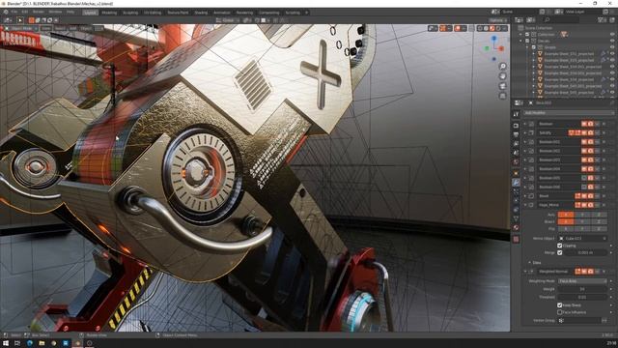Enable the Clipping checkbox
The image size is (618, 348).
point(560,246)
